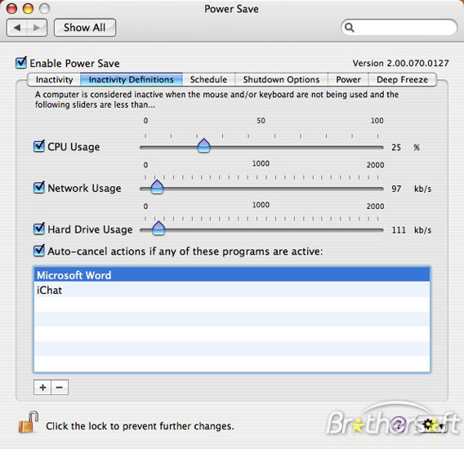
Task: Toggle the Hard Drive Usage checkbox
Action: [39, 229]
